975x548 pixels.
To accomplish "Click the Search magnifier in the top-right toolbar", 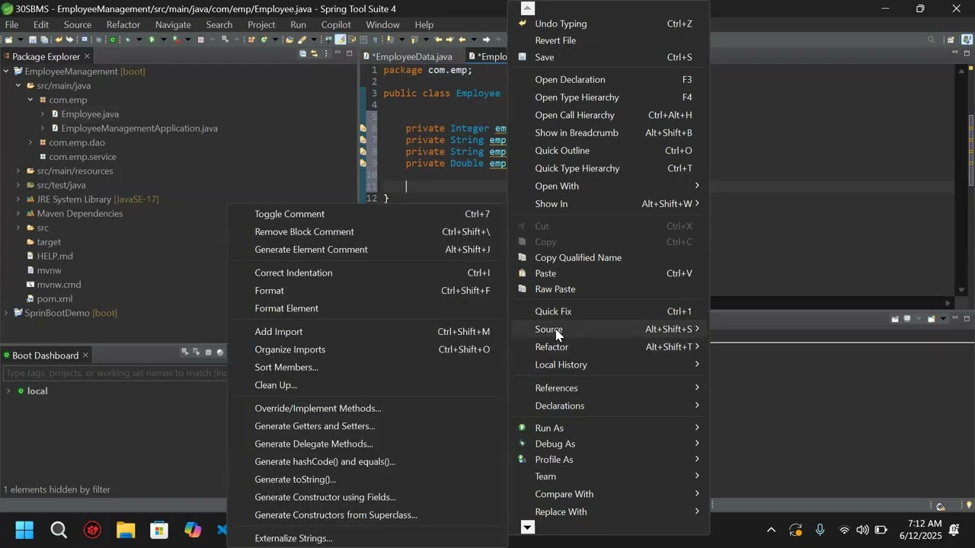I will click(x=932, y=40).
